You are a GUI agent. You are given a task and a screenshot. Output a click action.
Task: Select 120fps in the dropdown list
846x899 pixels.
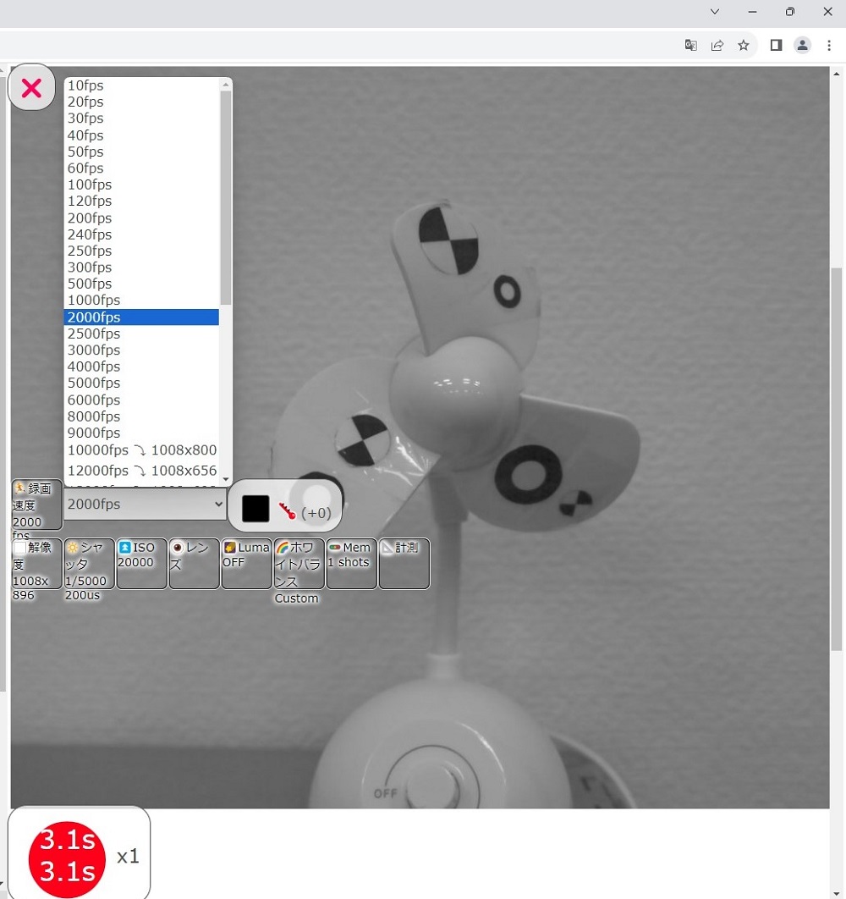141,201
